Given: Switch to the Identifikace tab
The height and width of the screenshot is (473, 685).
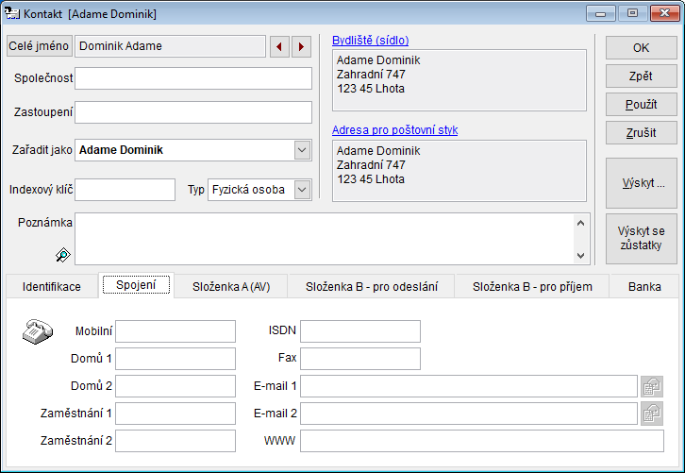Looking at the screenshot, I should coord(52,286).
